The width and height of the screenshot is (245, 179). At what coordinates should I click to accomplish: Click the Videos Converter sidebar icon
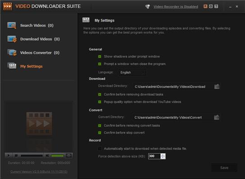point(12,53)
